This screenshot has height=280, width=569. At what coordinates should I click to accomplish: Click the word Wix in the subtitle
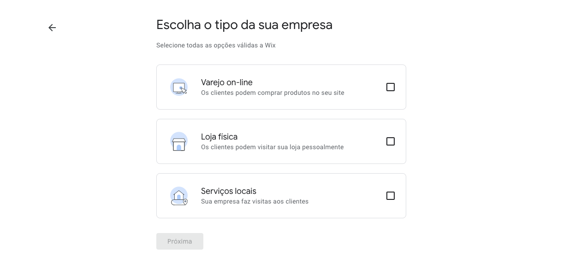click(270, 46)
